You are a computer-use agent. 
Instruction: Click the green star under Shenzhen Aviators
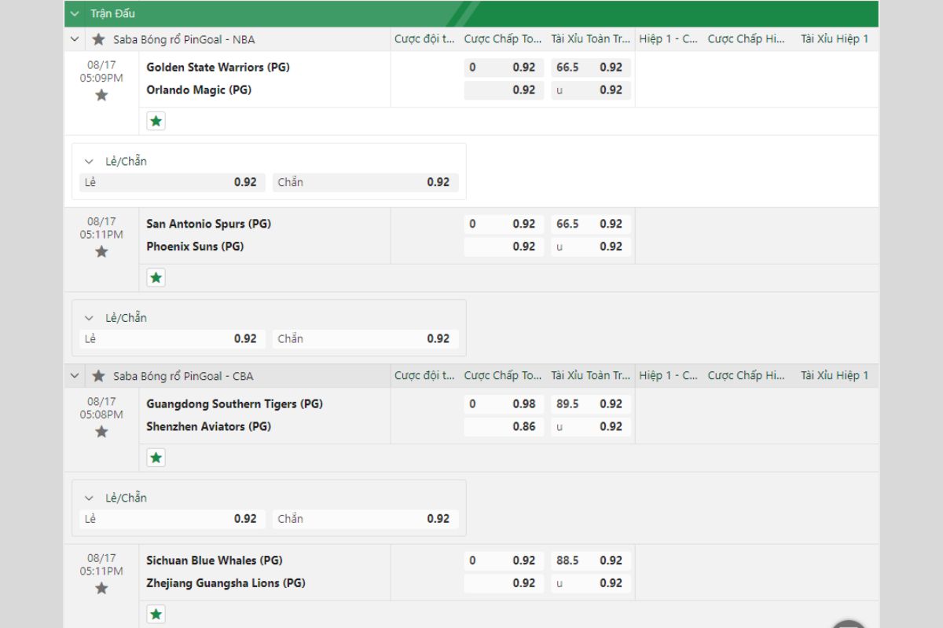(156, 458)
